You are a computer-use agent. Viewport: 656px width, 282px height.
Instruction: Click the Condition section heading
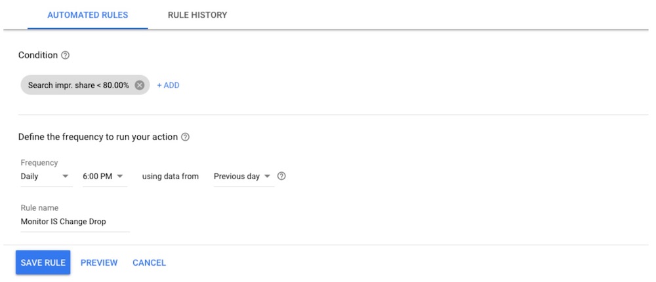tap(38, 55)
